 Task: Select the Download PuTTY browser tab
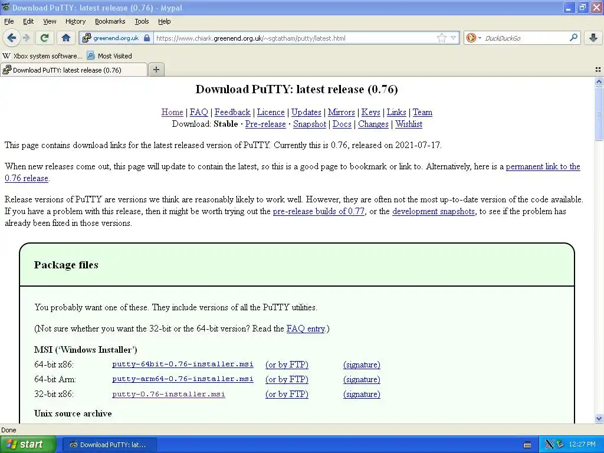[x=74, y=70]
